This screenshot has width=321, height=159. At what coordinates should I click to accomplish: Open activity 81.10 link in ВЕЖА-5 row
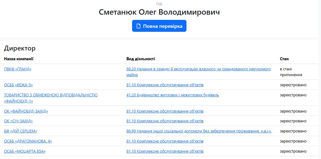165,85
